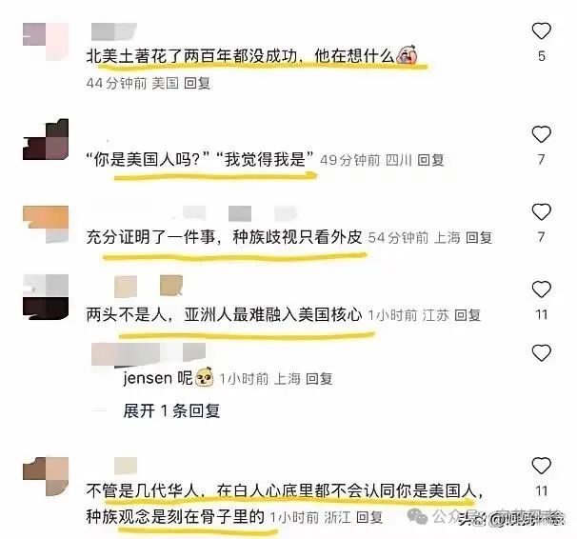Open the first commenter's avatar
The height and width of the screenshot is (539, 577).
46,41
